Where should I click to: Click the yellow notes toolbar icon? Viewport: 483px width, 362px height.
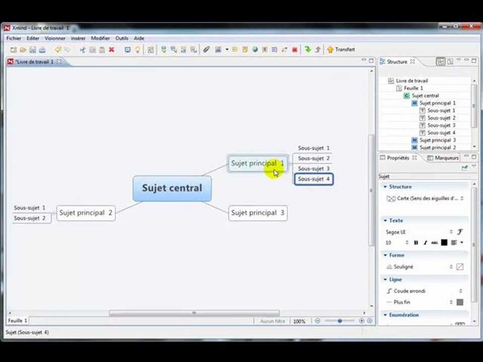point(245,50)
